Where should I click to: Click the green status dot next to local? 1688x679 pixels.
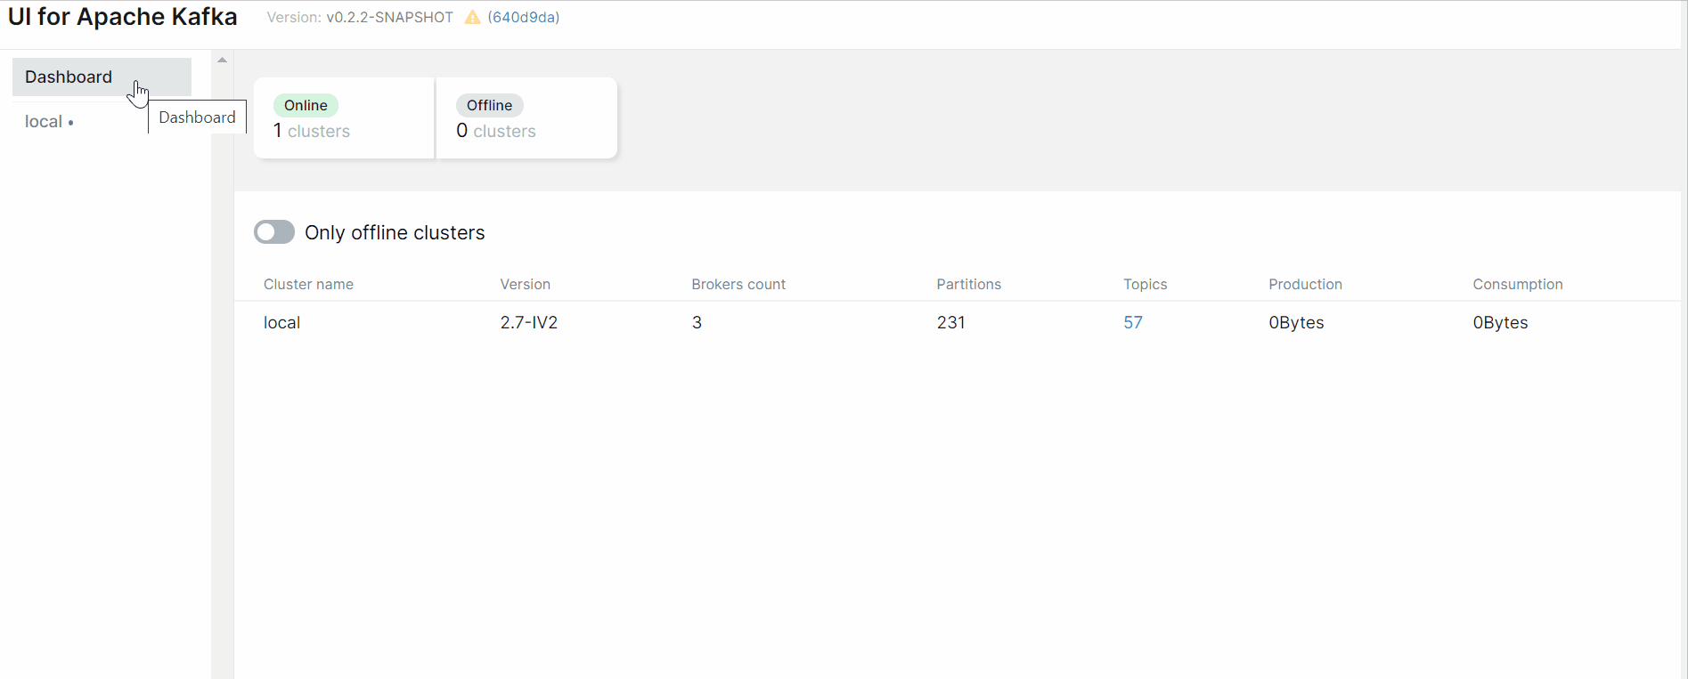pos(72,123)
